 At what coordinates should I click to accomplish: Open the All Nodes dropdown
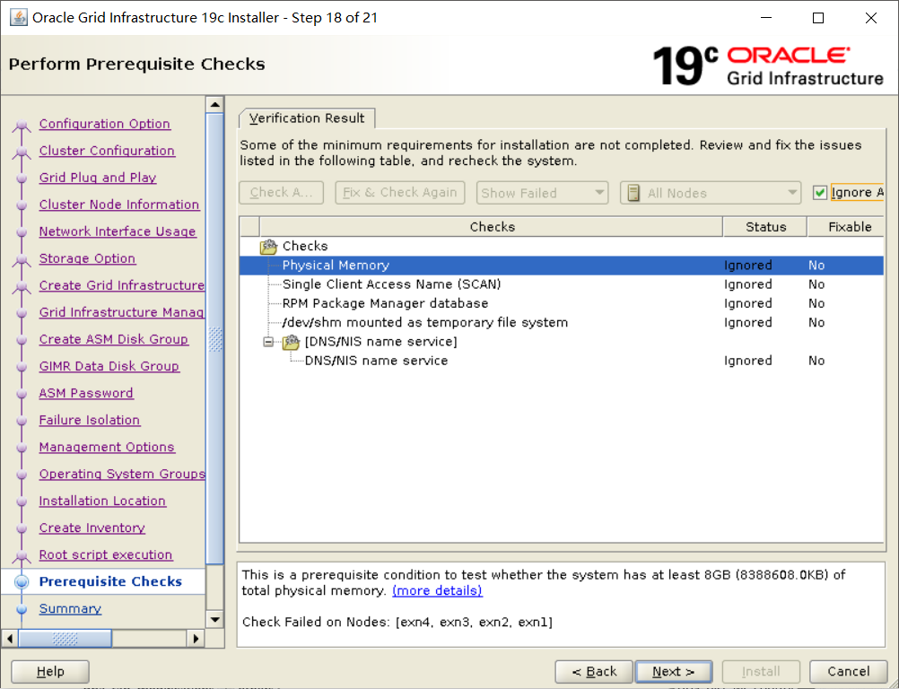coord(711,193)
